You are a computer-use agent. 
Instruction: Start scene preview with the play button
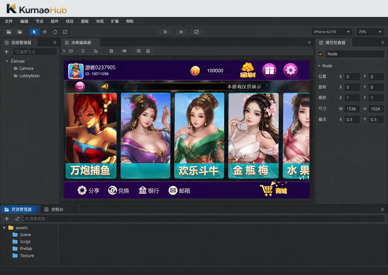pyautogui.click(x=165, y=32)
